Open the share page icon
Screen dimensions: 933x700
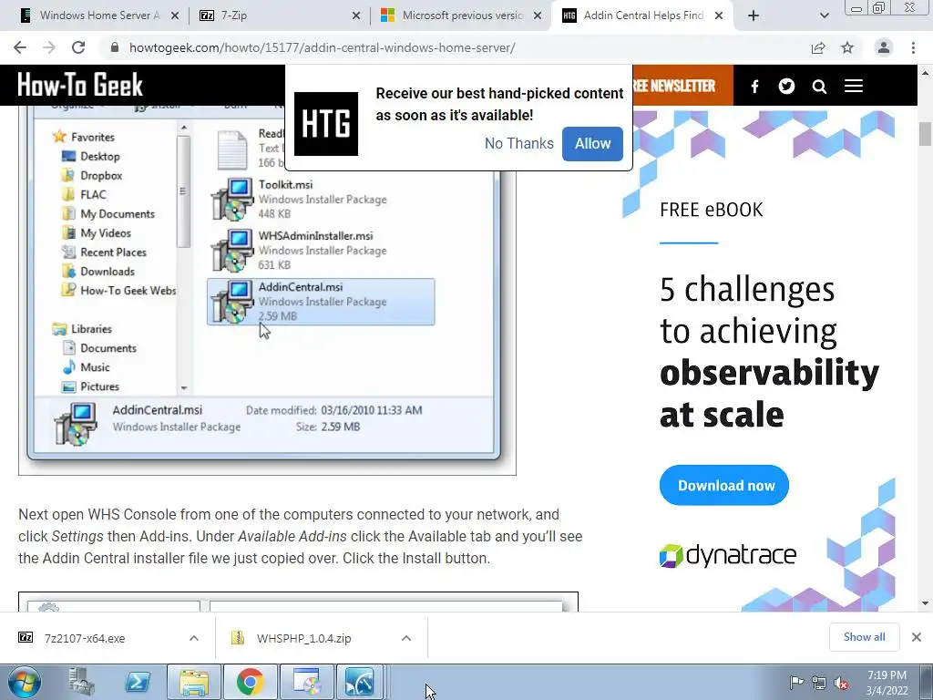[818, 47]
